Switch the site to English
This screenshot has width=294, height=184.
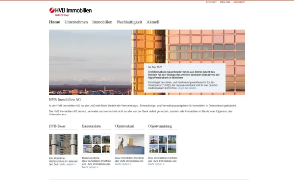pyautogui.click(x=224, y=2)
